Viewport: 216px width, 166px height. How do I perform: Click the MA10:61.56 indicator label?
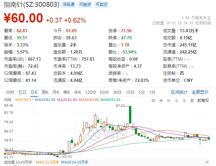45,100
